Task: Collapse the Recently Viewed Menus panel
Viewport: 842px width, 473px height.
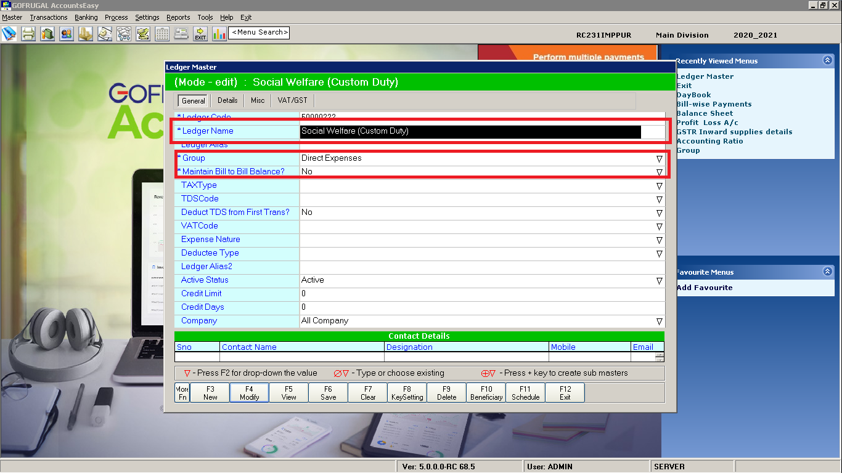Action: tap(827, 60)
